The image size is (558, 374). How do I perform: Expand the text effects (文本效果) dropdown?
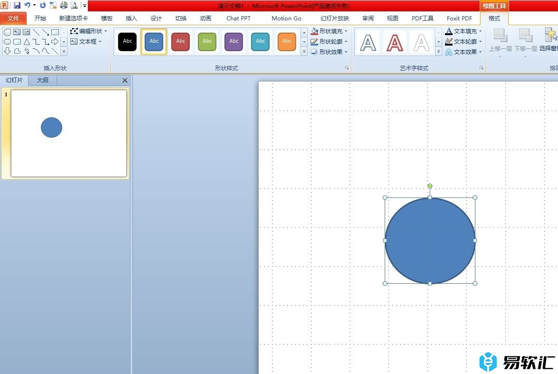tap(463, 52)
